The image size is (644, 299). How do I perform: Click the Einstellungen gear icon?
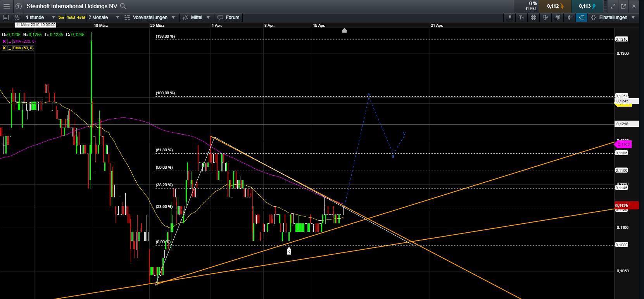coord(593,17)
